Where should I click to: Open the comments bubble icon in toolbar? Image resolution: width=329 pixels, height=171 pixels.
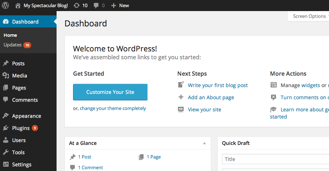(x=96, y=5)
